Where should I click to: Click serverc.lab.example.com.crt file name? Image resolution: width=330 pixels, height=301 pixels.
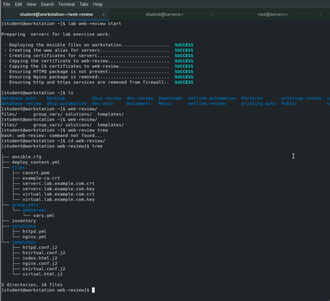point(58,183)
